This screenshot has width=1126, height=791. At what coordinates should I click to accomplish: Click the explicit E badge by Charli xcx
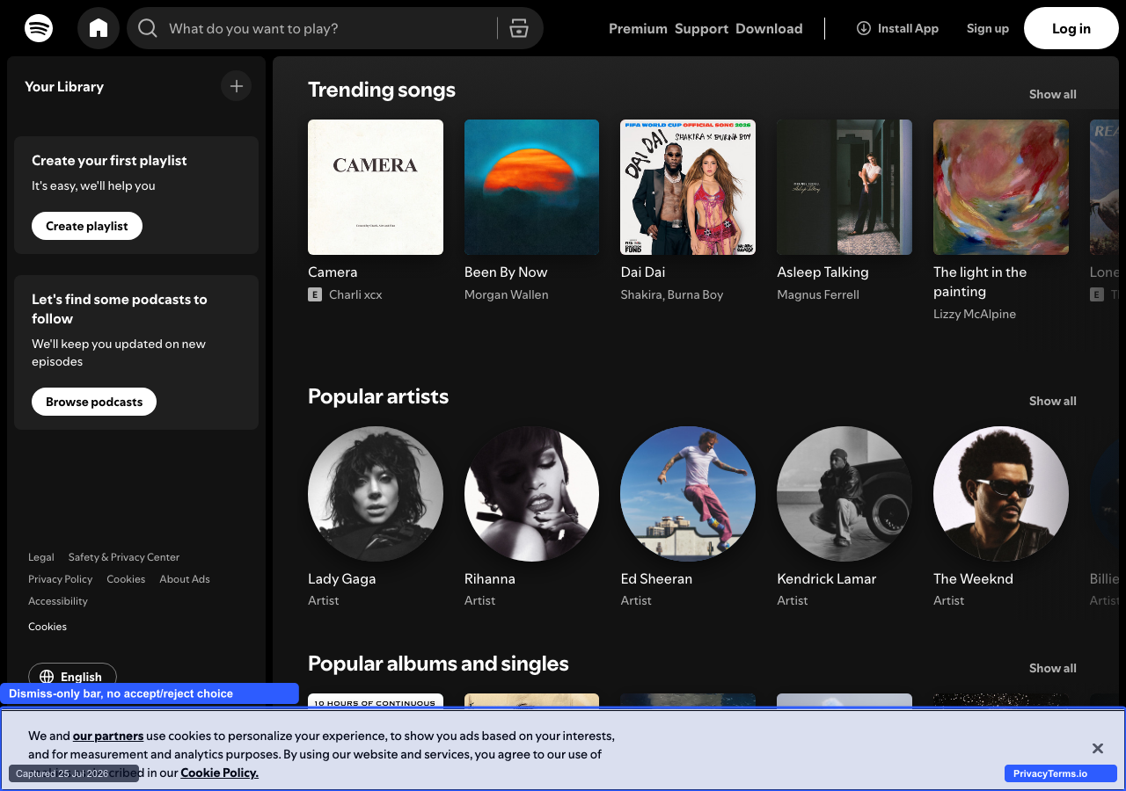315,294
